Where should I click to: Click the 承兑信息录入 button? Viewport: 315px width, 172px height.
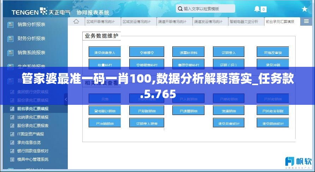(105, 52)
